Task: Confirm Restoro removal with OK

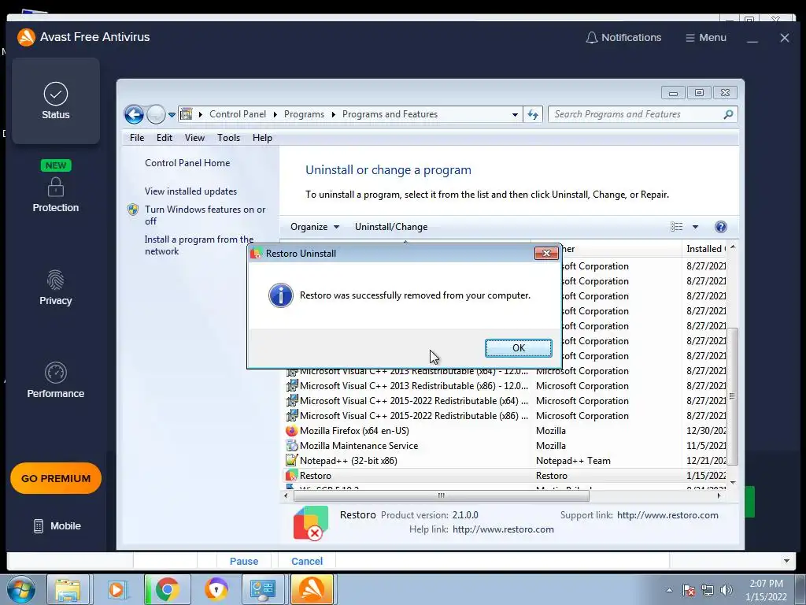Action: (x=519, y=347)
